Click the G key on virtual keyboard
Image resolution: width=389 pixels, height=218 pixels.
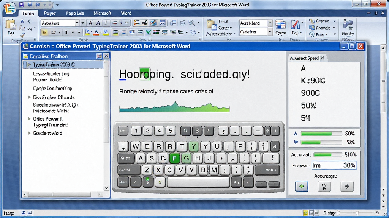[x=186, y=158]
